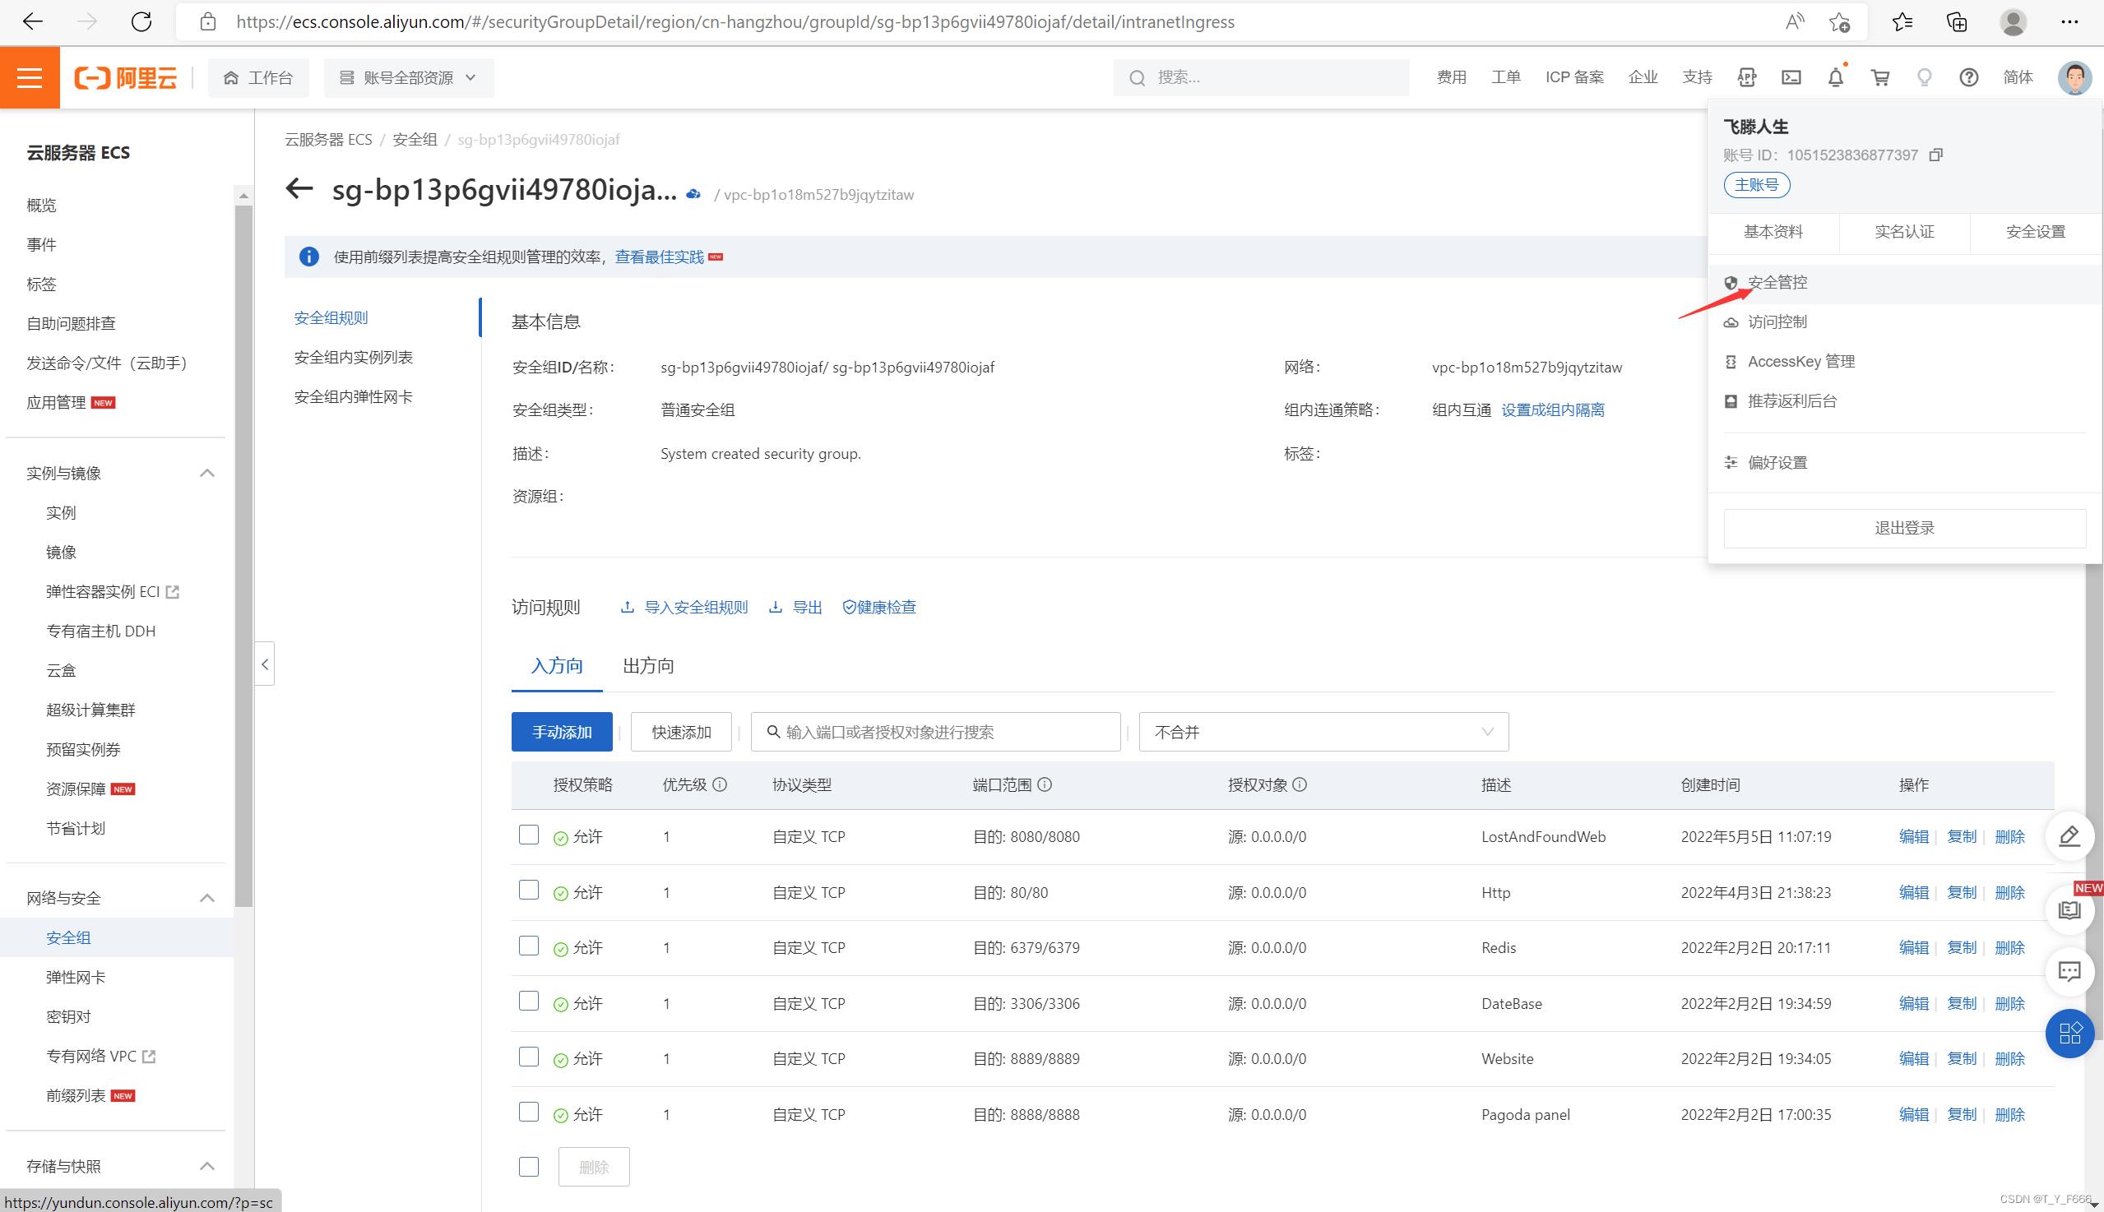
Task: Check the 8889/8889 Website rule checkbox
Action: [529, 1057]
